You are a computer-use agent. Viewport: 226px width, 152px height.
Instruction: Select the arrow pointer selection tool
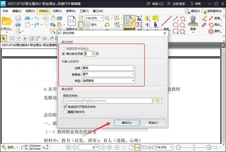click(x=4, y=38)
